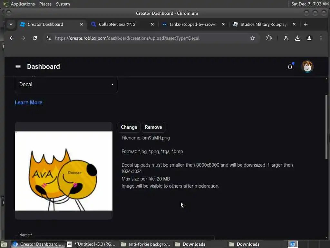Click the page vertical scrollbar
330x248 pixels.
[326, 127]
